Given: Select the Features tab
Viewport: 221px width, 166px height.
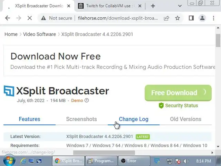Looking at the screenshot, I should tap(29, 119).
